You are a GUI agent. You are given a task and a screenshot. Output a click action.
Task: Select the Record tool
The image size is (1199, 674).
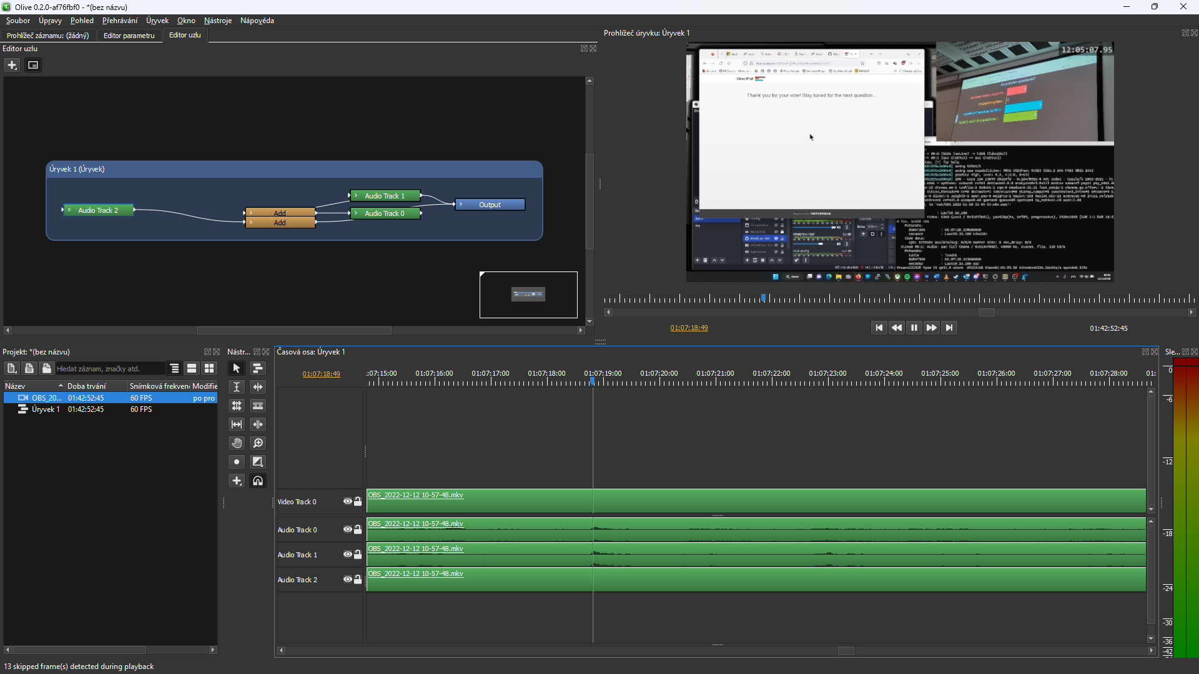pyautogui.click(x=236, y=462)
